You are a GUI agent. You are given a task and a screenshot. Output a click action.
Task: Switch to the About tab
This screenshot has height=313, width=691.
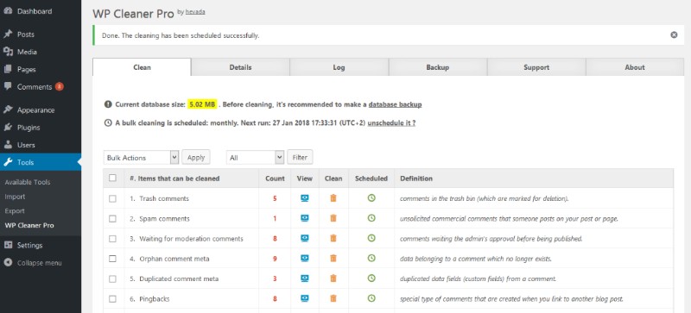point(635,67)
